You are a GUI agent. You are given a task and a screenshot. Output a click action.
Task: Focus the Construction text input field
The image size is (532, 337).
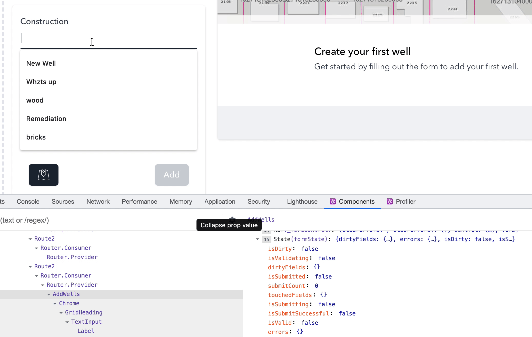click(109, 38)
